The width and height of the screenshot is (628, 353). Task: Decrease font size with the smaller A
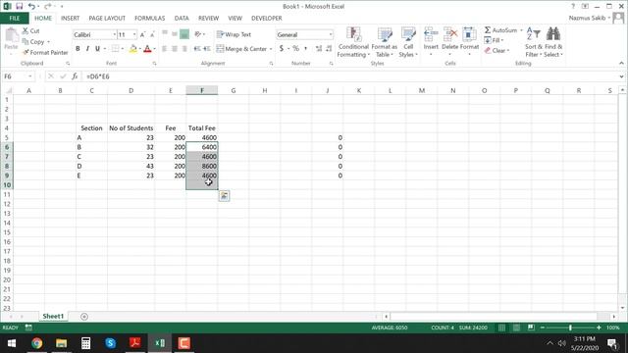tap(152, 35)
